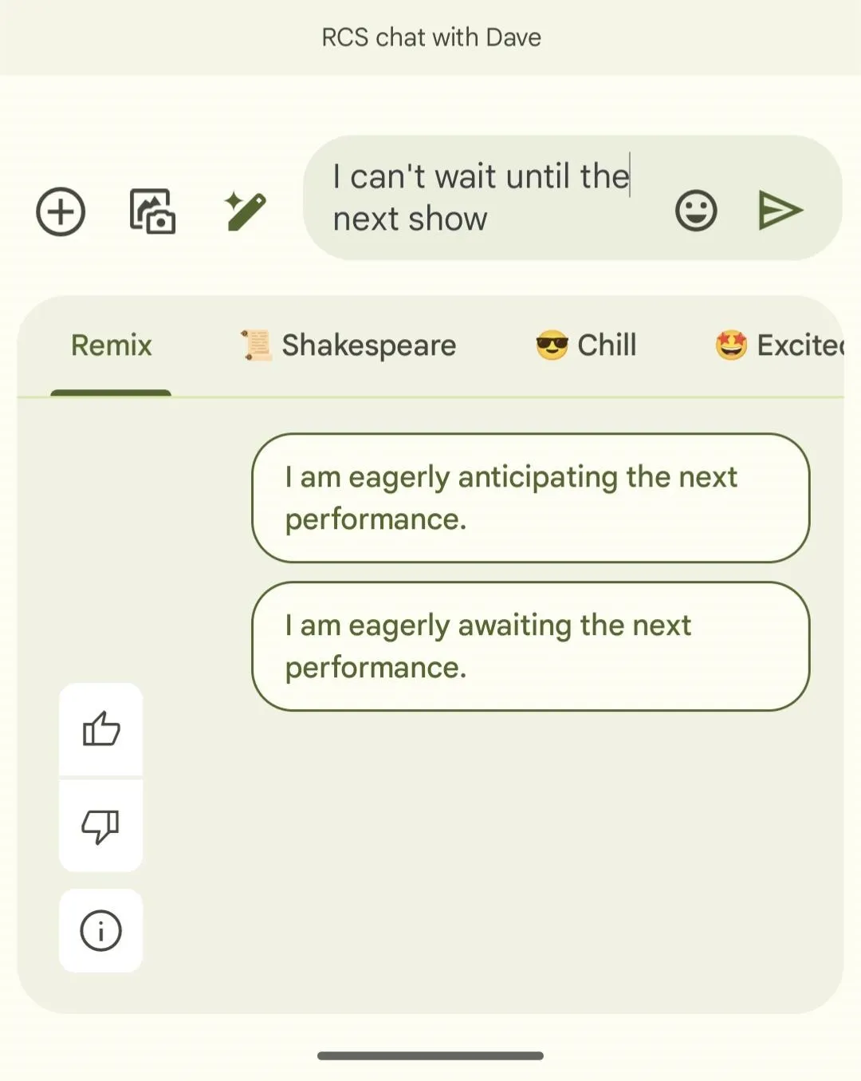Choose "eagerly awaiting the next performance" suggestion
The width and height of the screenshot is (861, 1081).
[x=531, y=646]
